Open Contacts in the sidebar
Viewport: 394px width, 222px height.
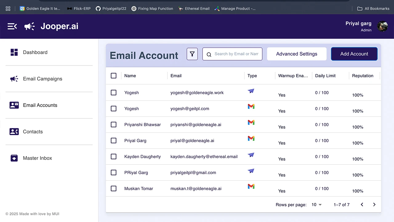[49, 132]
